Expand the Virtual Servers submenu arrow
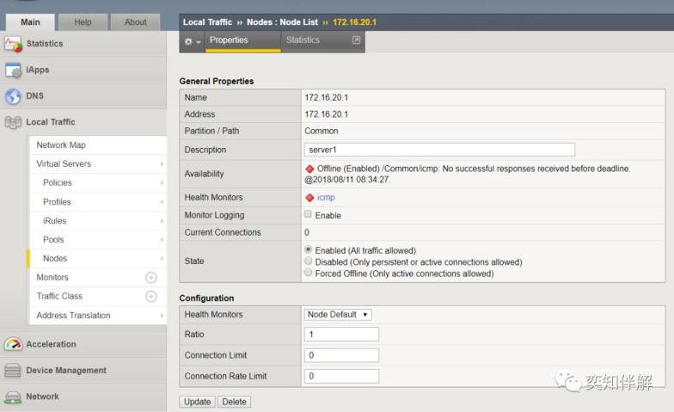The height and width of the screenshot is (412, 674). (x=162, y=163)
